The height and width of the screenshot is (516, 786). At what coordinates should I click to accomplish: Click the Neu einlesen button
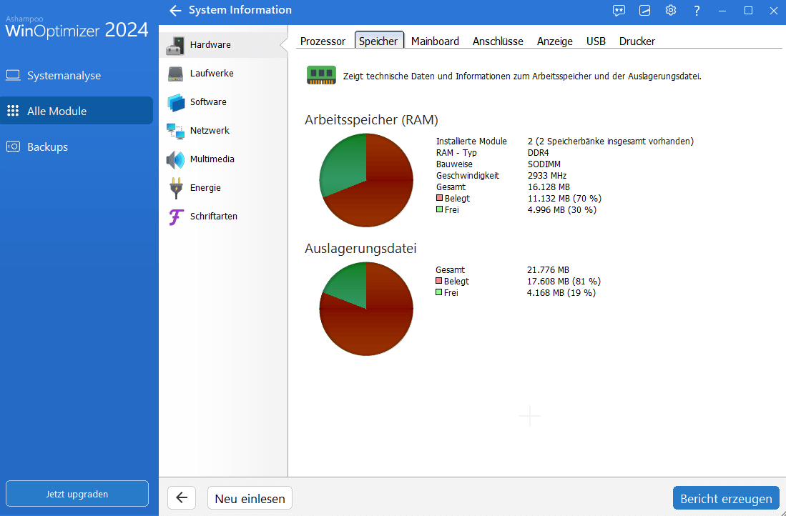click(250, 498)
